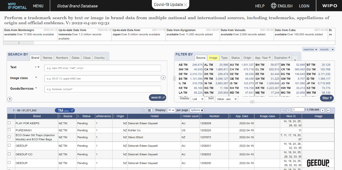Open the help question mark icon in search panel
Image resolution: width=342 pixels, height=170 pixels.
click(10, 99)
